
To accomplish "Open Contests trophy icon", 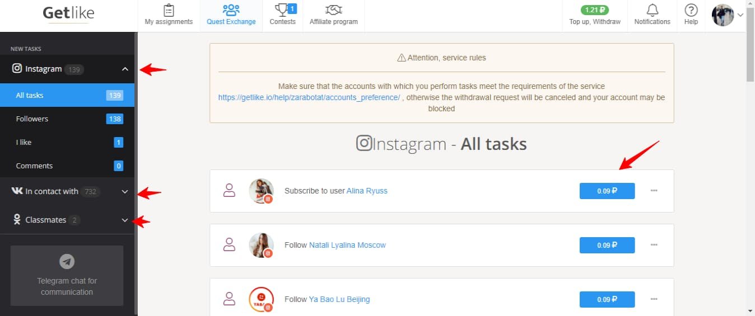I will click(282, 10).
